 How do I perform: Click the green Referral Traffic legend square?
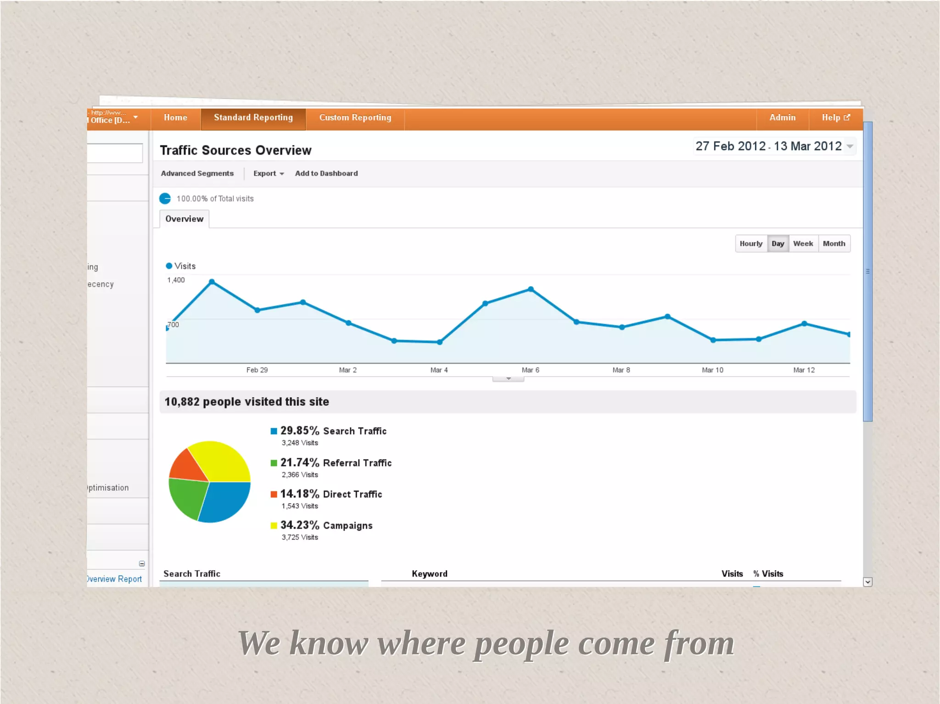point(274,463)
